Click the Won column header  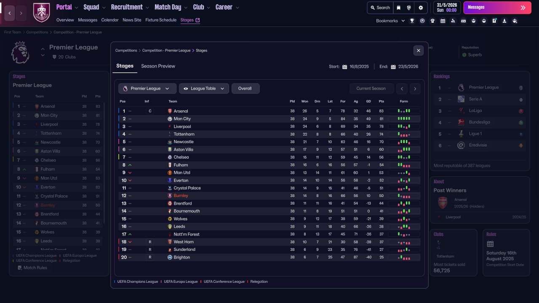[x=304, y=101]
